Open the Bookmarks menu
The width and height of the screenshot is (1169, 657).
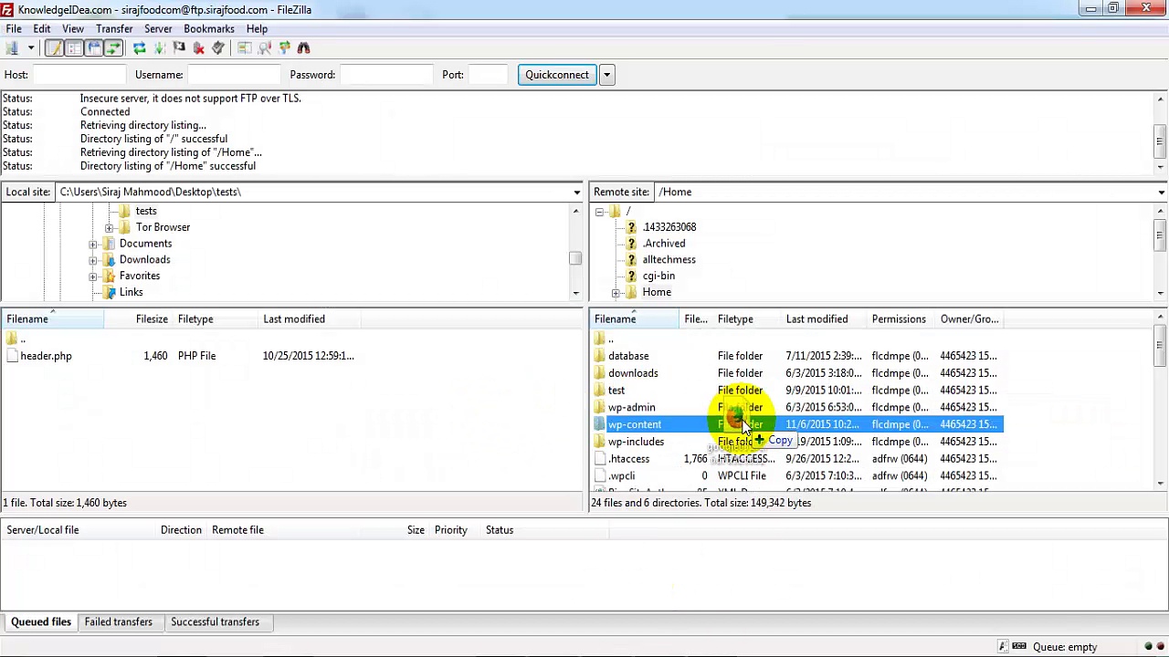209,28
